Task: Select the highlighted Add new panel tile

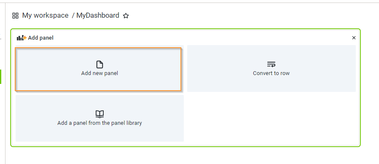Action: (98, 69)
